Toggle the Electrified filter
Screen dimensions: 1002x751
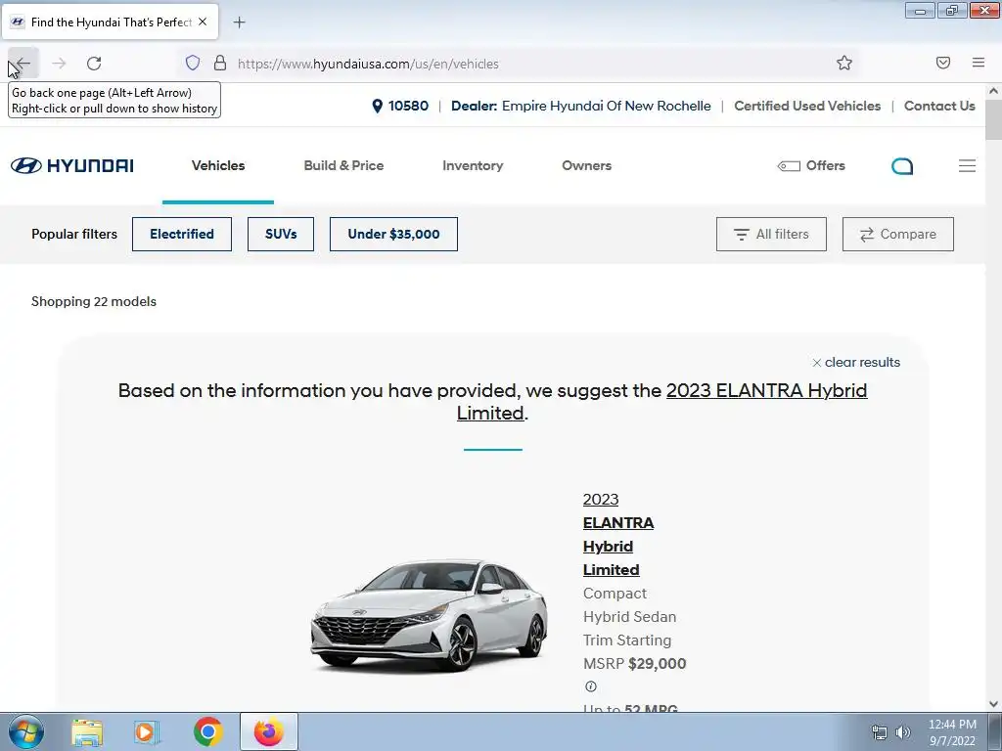pos(182,234)
